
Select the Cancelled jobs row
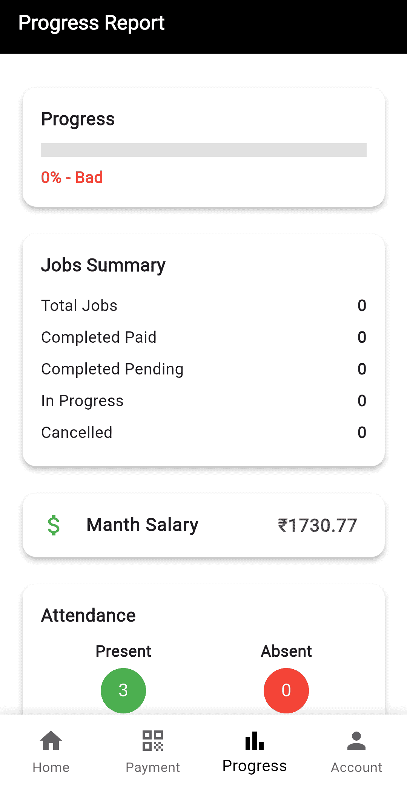point(204,432)
